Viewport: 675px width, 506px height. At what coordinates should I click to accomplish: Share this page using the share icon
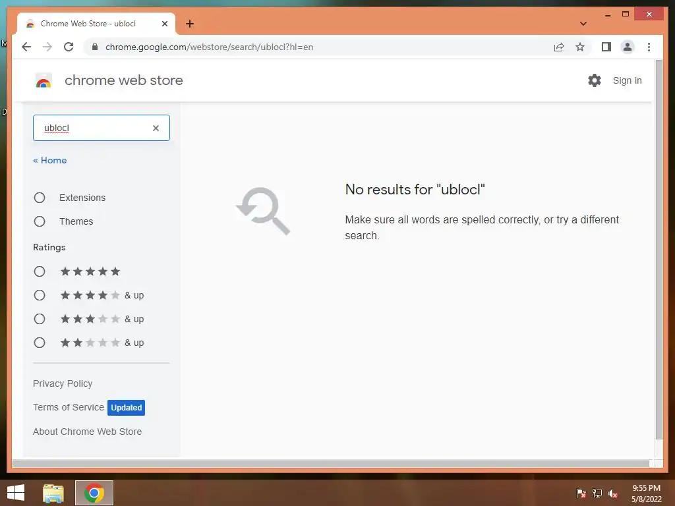559,47
